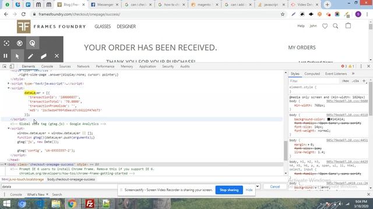This screenshot has width=373, height=209.
Task: Pause the Screencastify recording
Action: coord(5,56)
